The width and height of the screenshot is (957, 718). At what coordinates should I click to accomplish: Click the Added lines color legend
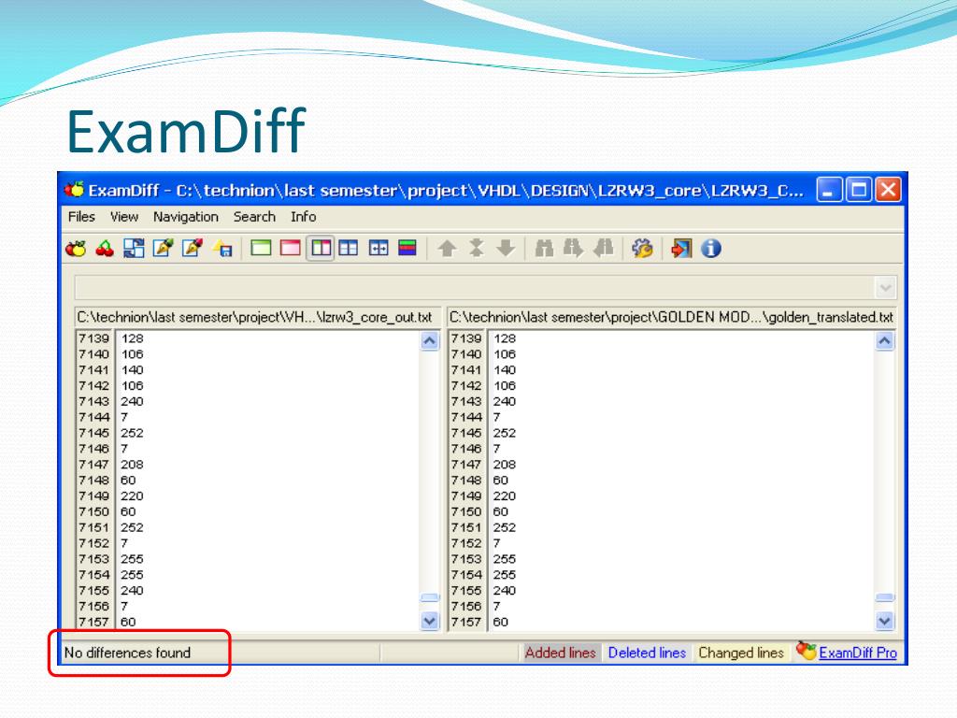point(560,653)
